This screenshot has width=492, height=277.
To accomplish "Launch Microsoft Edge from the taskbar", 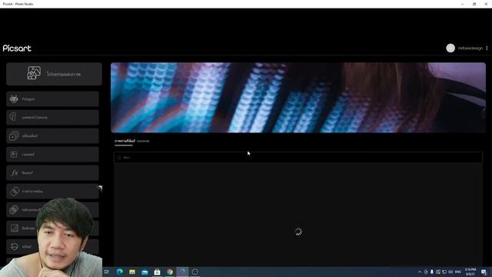I will [120, 272].
